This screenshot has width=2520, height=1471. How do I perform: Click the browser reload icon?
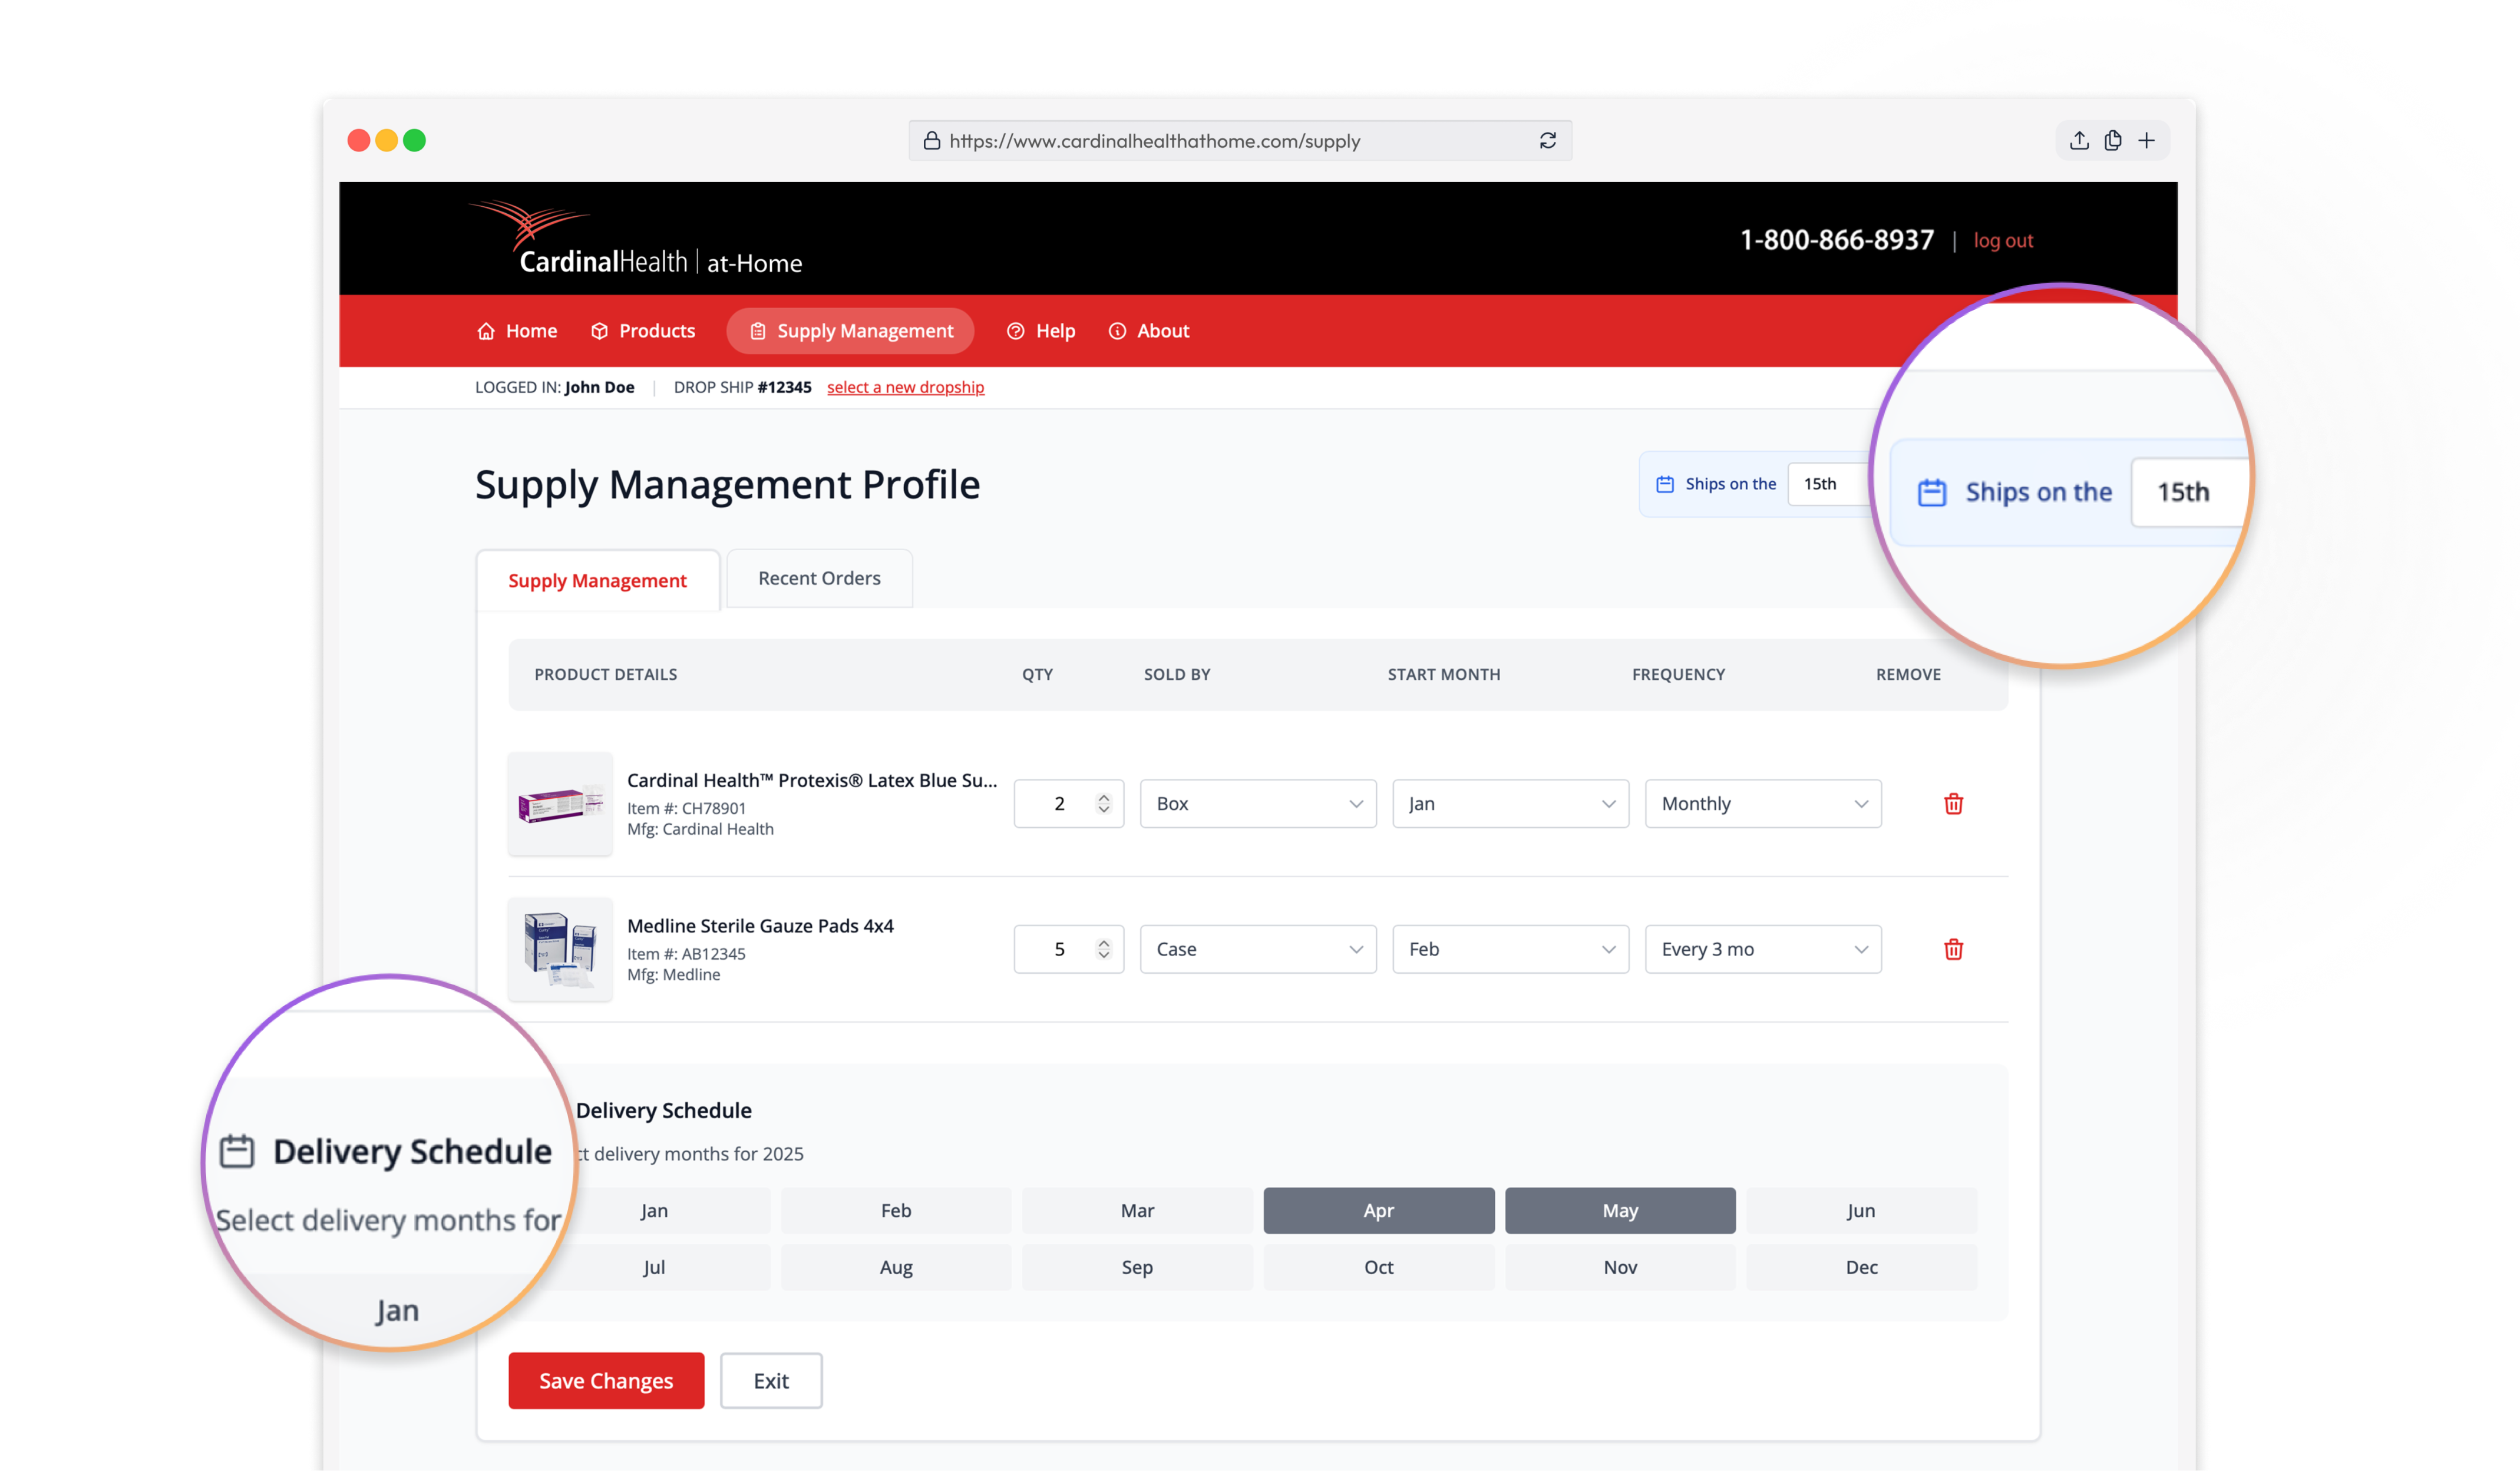click(x=1547, y=141)
